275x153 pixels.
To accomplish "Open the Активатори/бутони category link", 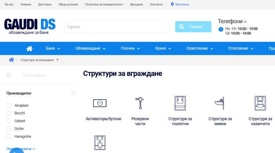I will coord(103,119).
